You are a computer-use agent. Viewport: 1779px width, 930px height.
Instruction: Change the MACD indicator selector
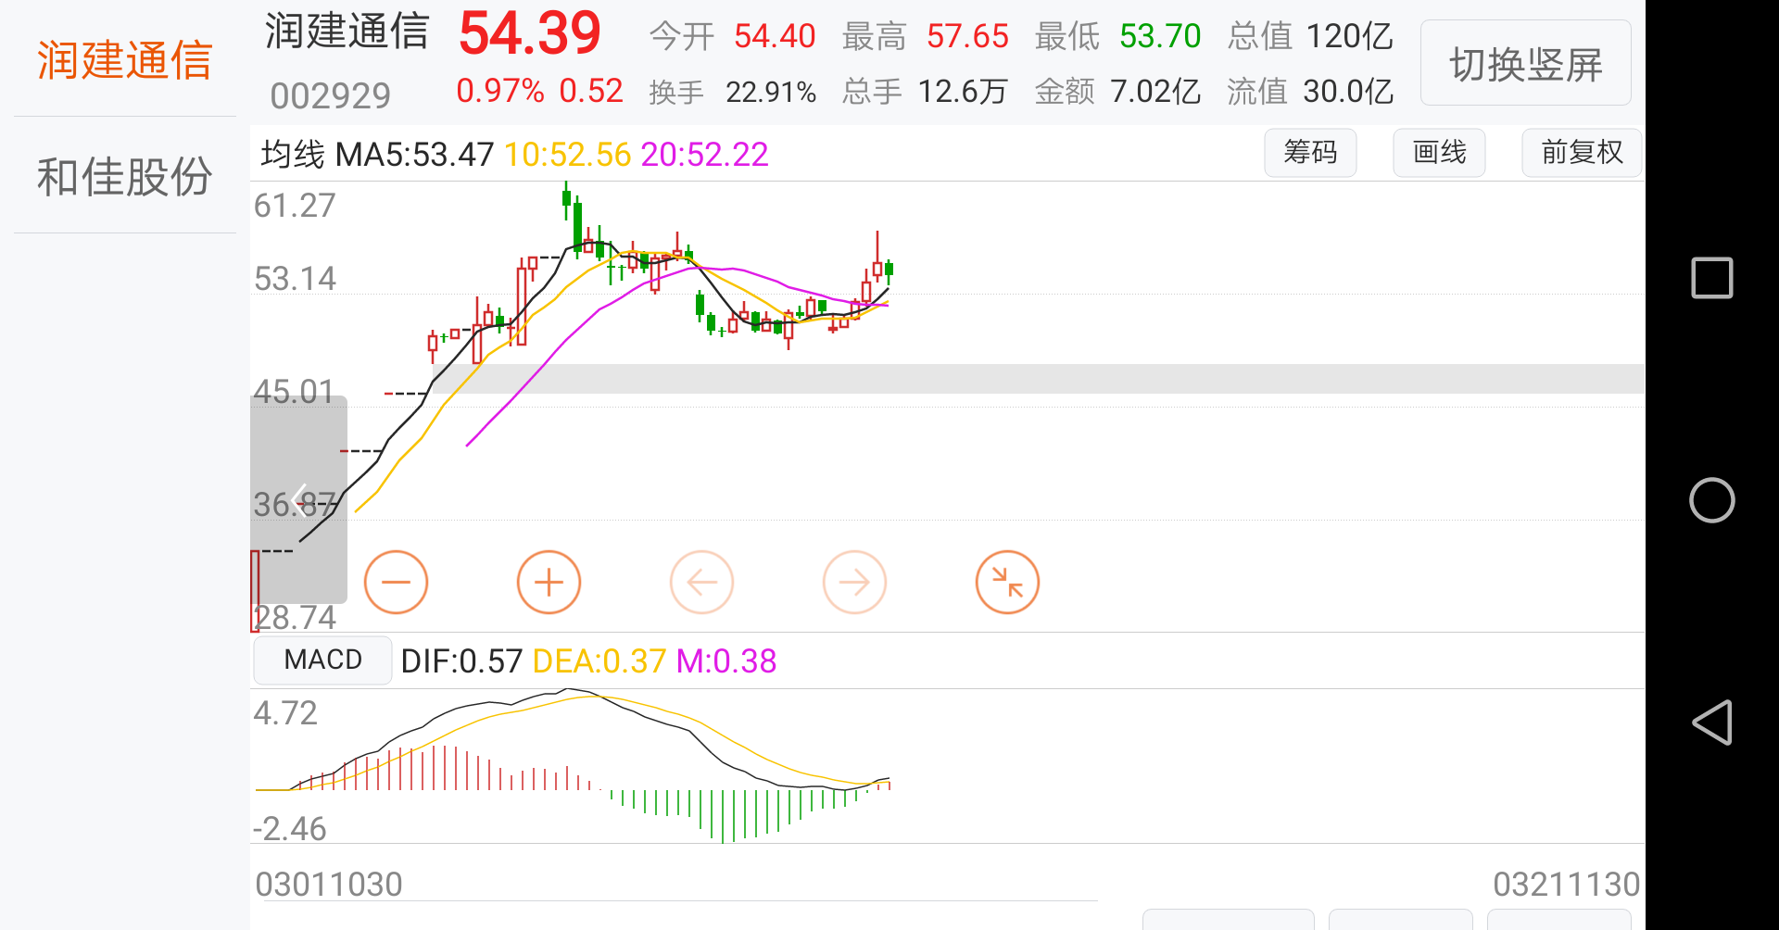coord(322,660)
